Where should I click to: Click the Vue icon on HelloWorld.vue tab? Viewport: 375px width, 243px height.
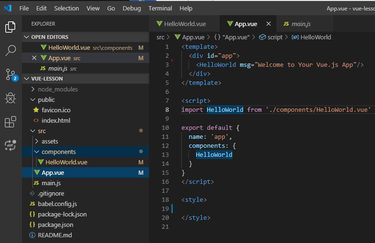[x=159, y=23]
